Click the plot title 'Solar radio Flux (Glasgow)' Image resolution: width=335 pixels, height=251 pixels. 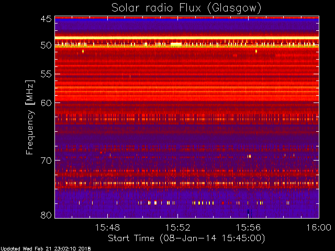click(x=186, y=8)
